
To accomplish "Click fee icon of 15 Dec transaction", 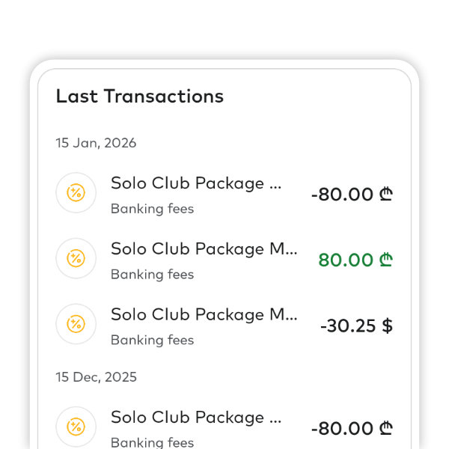I will point(76,427).
